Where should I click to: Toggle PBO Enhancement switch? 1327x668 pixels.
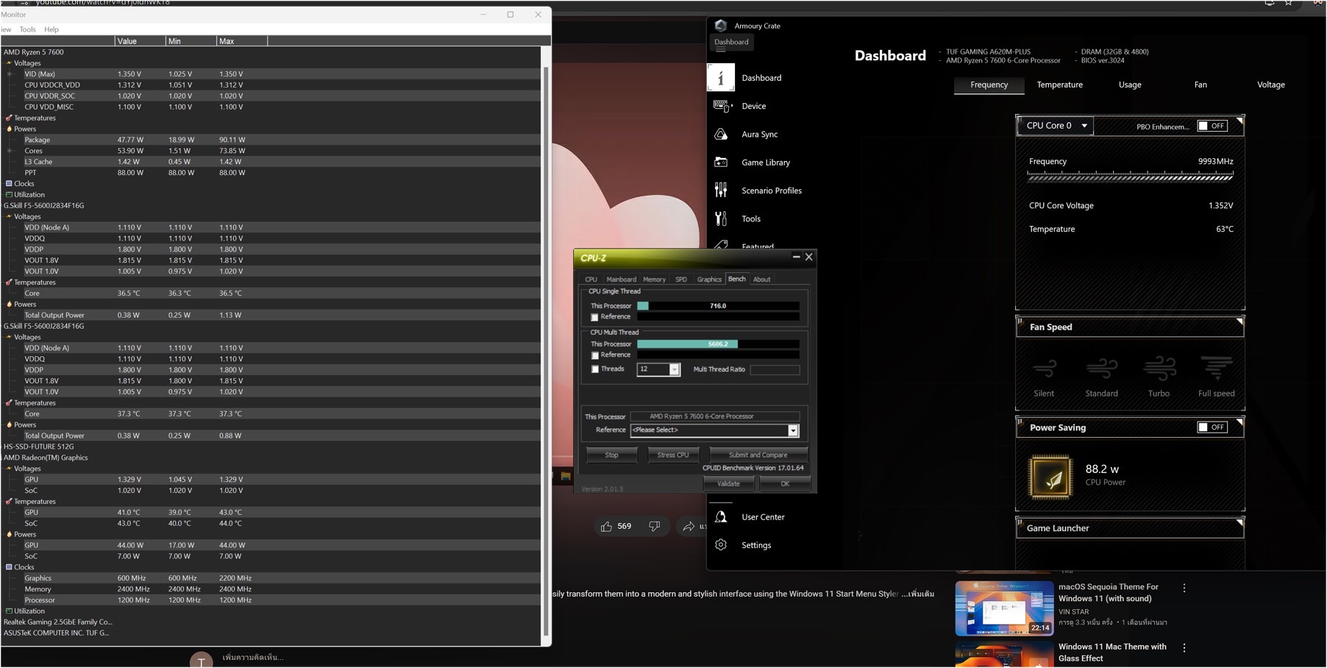tap(1212, 126)
